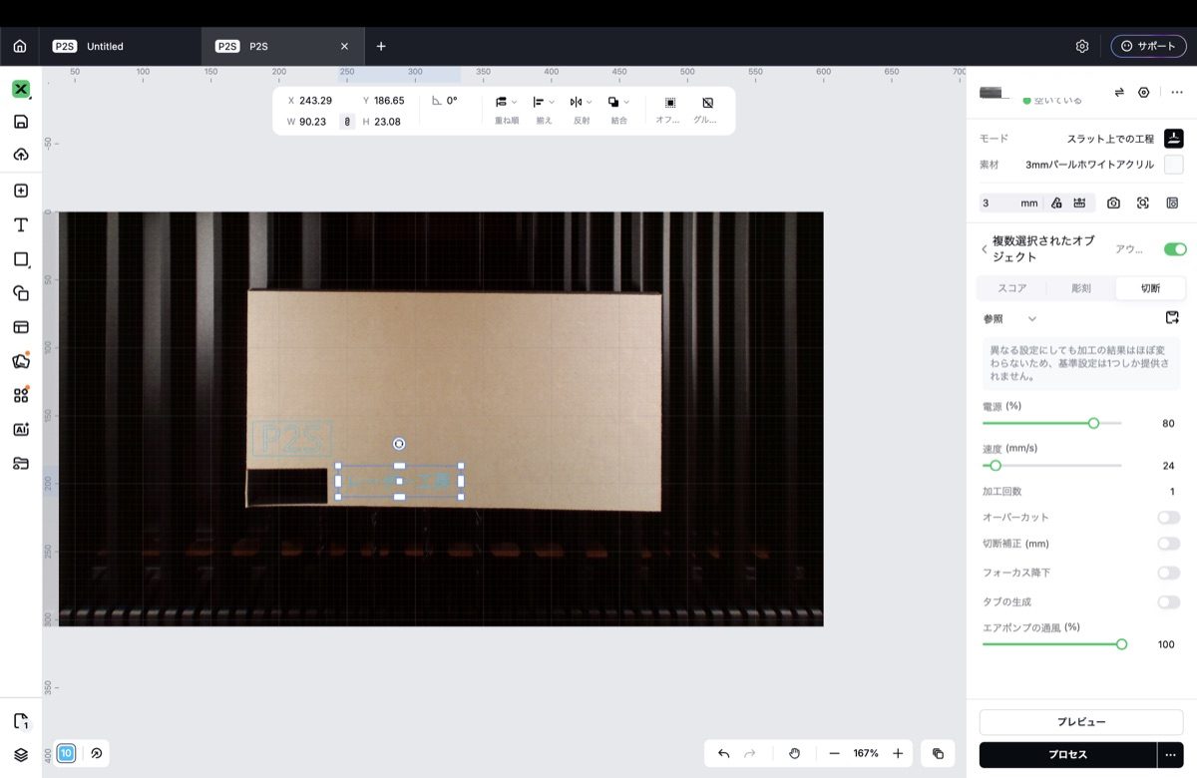The height and width of the screenshot is (778, 1197).
Task: Zoom in with the plus button
Action: pyautogui.click(x=898, y=753)
